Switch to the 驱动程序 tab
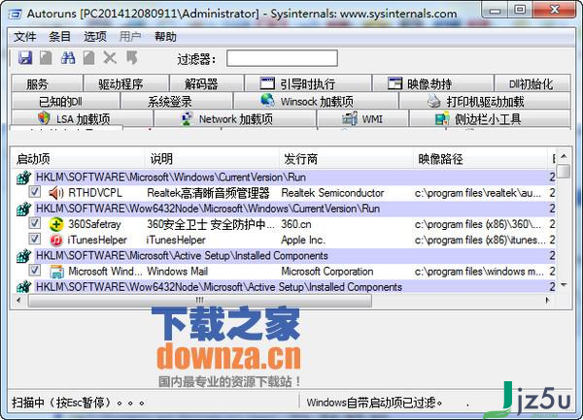 pos(126,83)
